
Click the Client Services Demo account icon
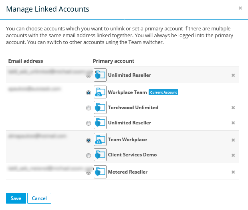(100, 155)
